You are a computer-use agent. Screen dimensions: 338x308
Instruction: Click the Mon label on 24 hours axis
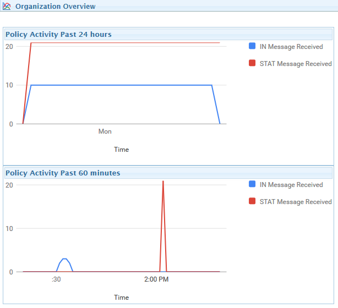point(105,131)
